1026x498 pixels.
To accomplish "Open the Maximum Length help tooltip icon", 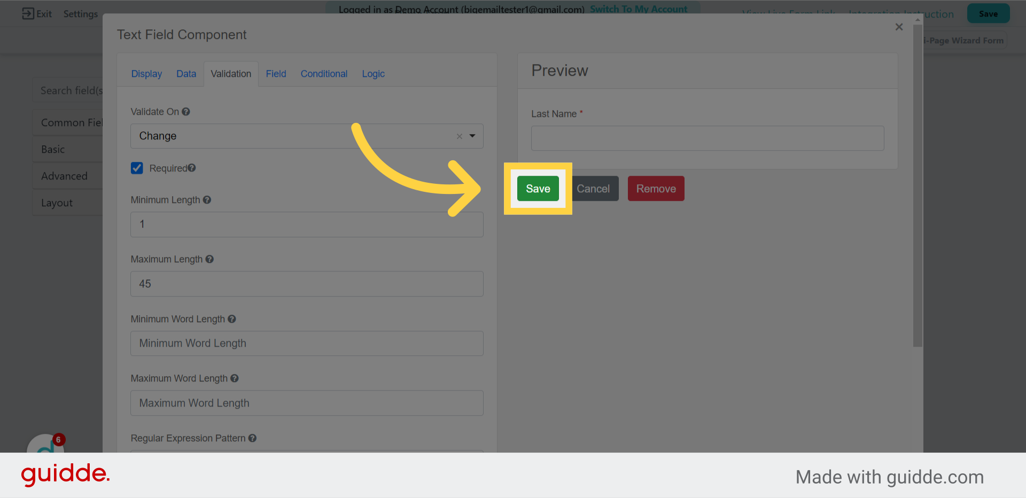I will tap(209, 259).
